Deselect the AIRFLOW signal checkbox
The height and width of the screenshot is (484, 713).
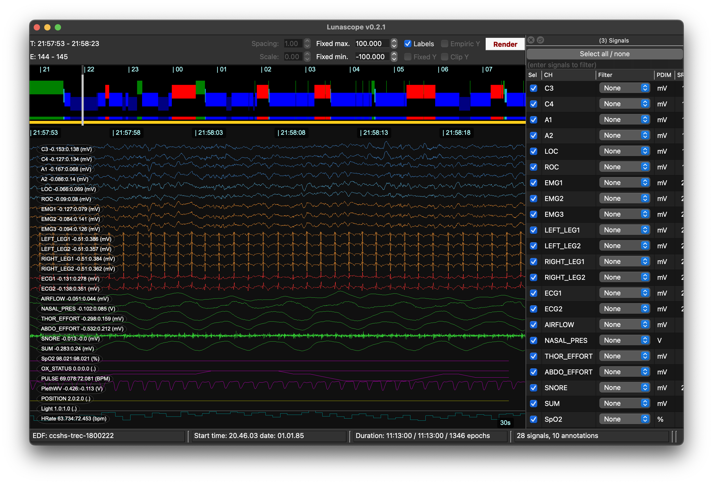[534, 325]
